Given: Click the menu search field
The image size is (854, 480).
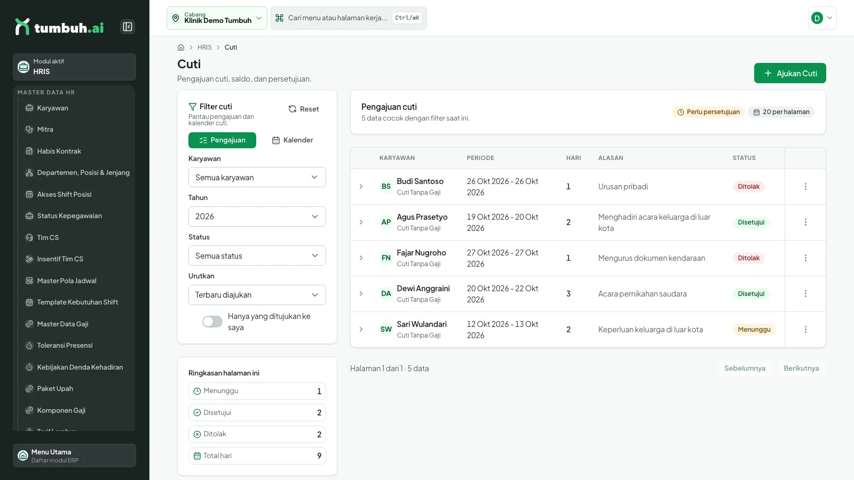Looking at the screenshot, I should (349, 18).
